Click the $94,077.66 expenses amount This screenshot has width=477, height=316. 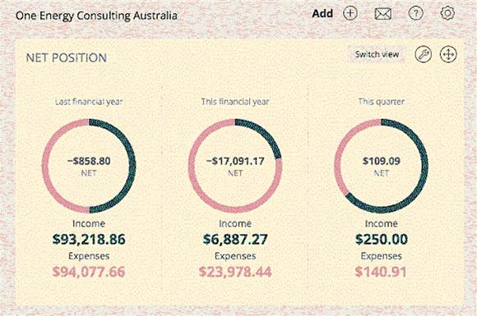point(89,272)
